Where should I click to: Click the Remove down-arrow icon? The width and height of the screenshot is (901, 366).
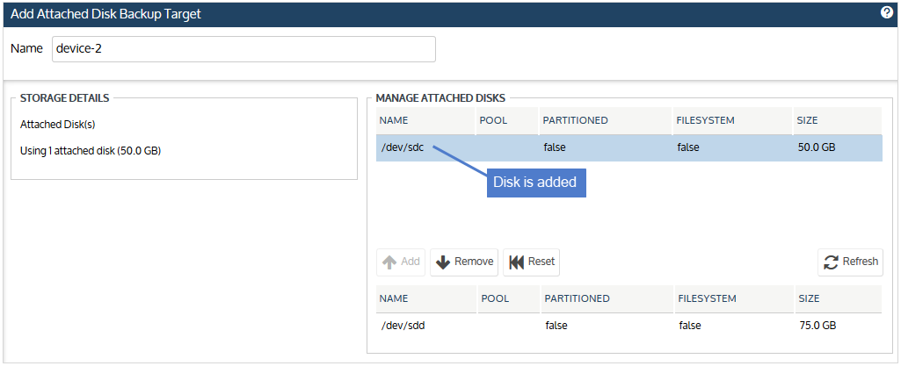[442, 262]
